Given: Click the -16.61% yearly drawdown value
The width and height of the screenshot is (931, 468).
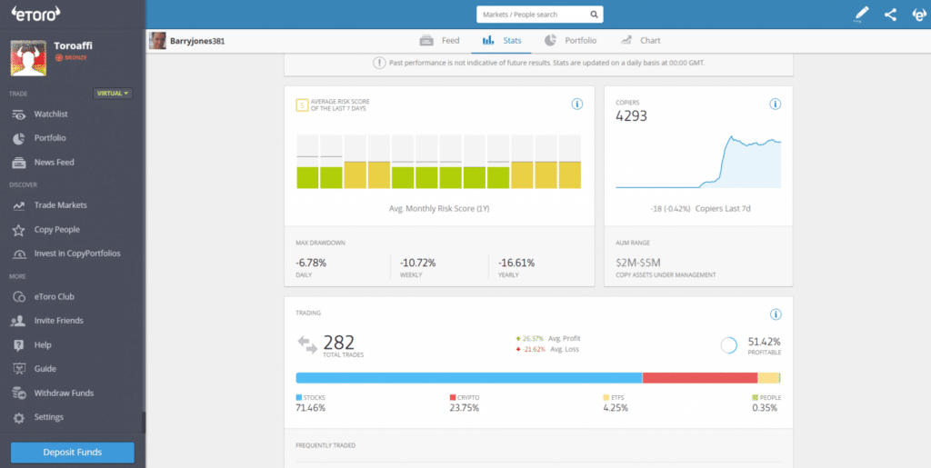Looking at the screenshot, I should pos(516,263).
